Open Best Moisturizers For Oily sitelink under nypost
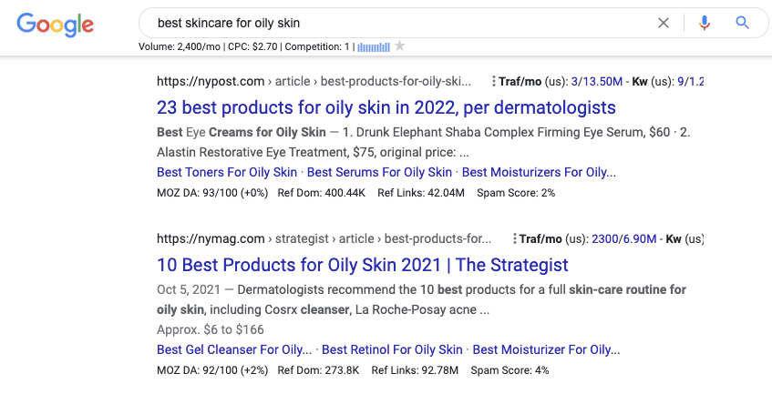The image size is (772, 394). tap(539, 173)
